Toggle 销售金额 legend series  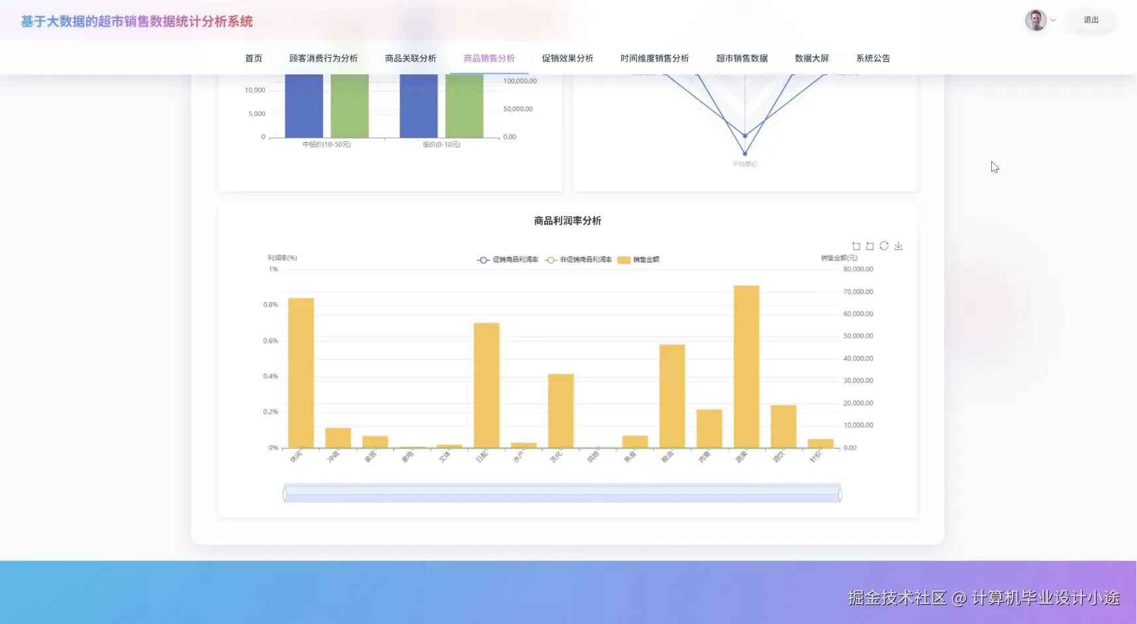[638, 260]
